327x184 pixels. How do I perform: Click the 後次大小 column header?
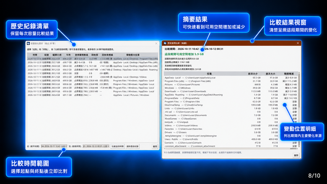pos(270,74)
